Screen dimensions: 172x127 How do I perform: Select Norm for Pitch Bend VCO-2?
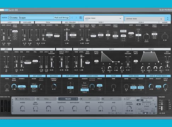141,87
